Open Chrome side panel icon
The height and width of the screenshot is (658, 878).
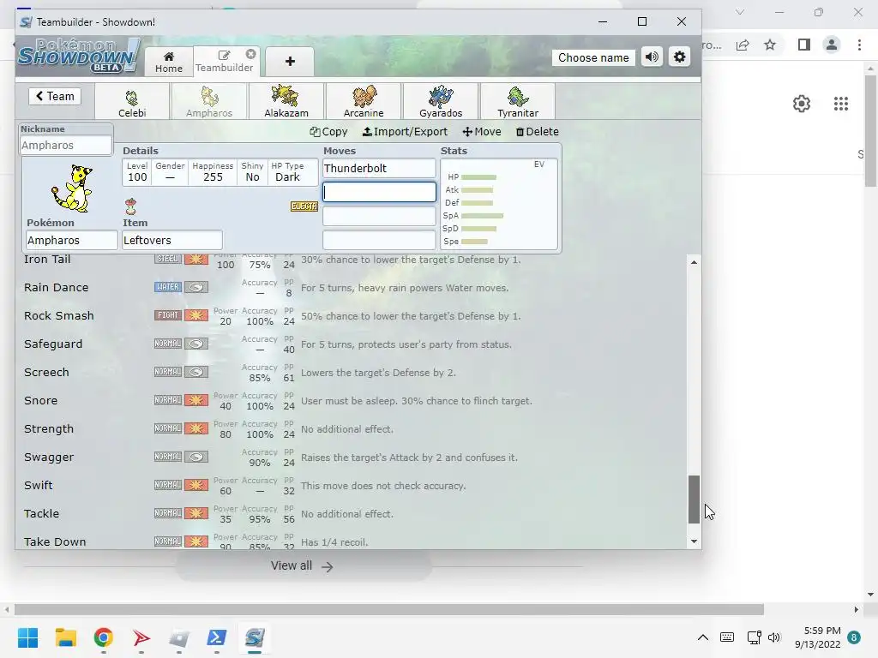(x=803, y=45)
